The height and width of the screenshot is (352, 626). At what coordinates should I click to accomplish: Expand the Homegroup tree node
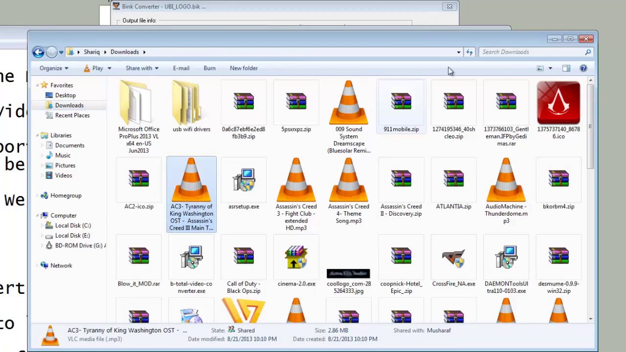click(38, 196)
